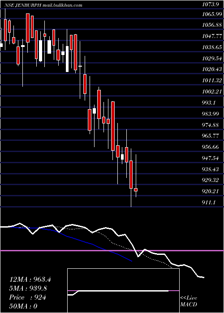Click the 1038.65 price axis label

(212, 47)
